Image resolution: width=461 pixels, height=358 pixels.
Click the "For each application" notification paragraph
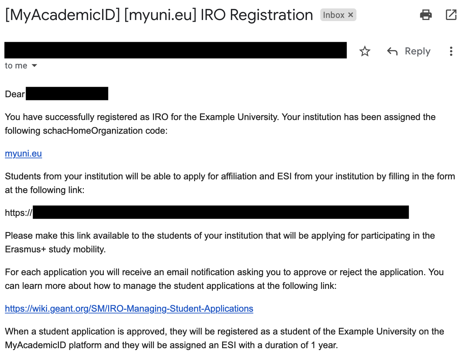[224, 279]
